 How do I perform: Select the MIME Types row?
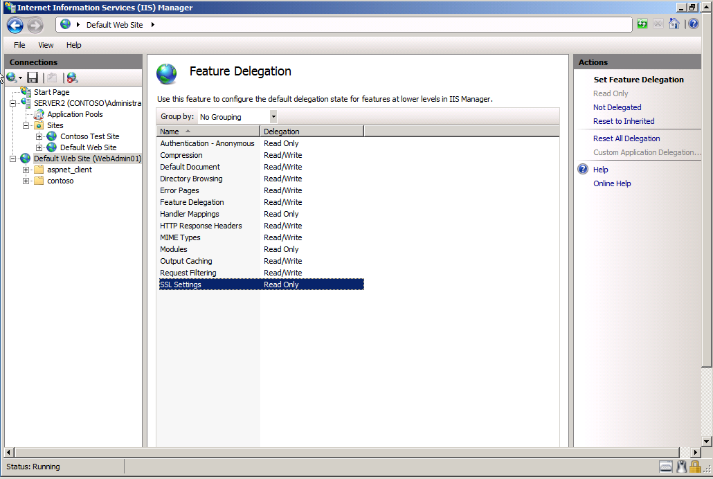click(x=261, y=237)
